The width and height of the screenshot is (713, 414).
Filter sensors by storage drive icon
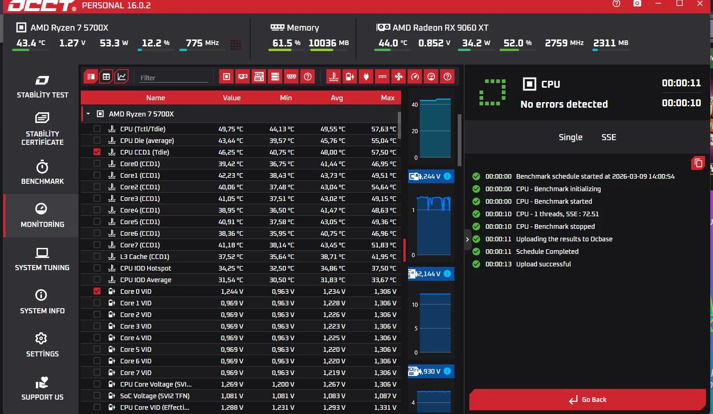point(275,77)
